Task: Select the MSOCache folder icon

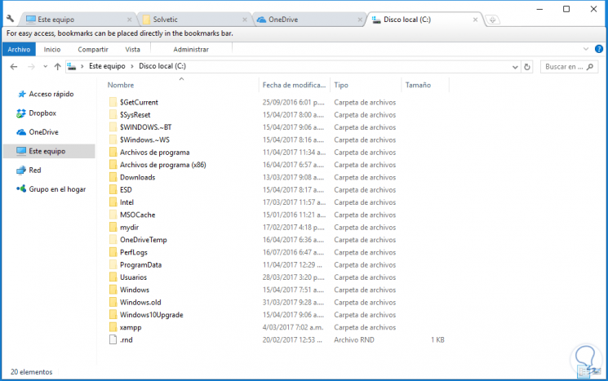Action: click(113, 215)
